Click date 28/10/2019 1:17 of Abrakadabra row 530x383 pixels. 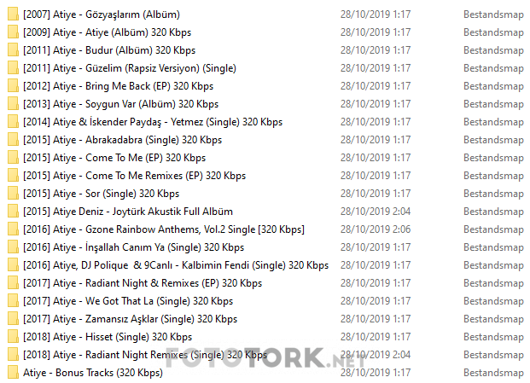coord(376,140)
